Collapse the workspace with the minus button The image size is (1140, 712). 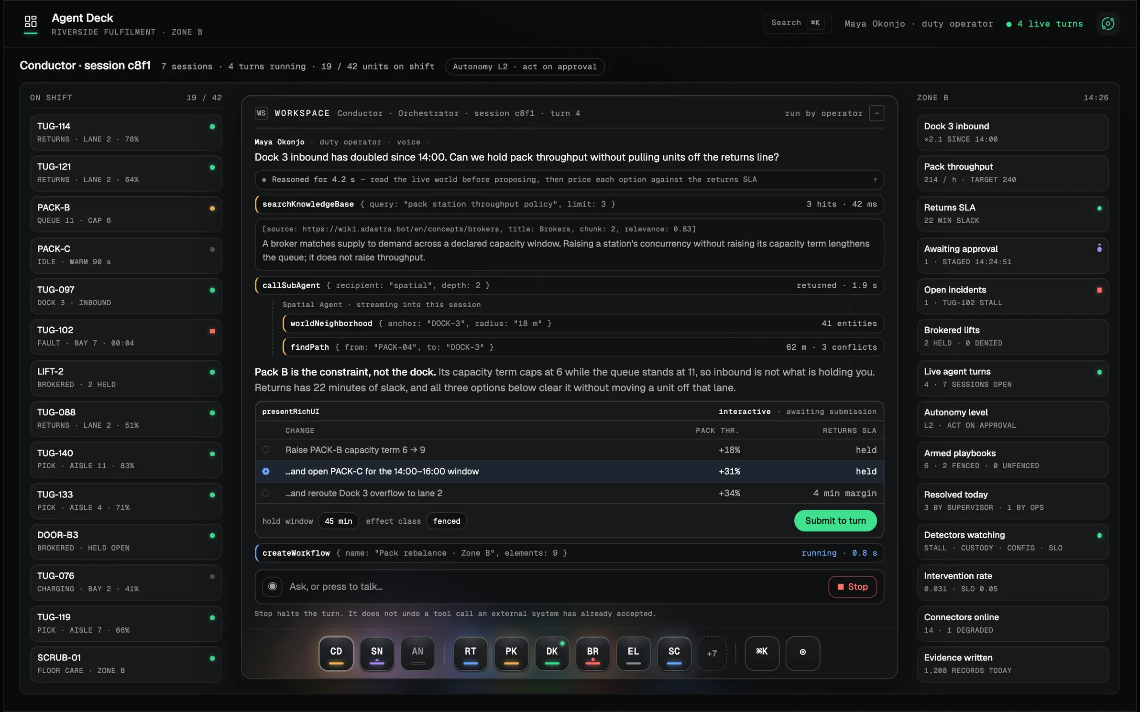click(876, 113)
